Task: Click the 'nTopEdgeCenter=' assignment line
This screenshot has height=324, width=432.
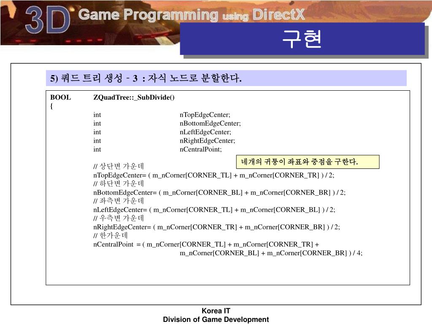Action: pyautogui.click(x=214, y=175)
